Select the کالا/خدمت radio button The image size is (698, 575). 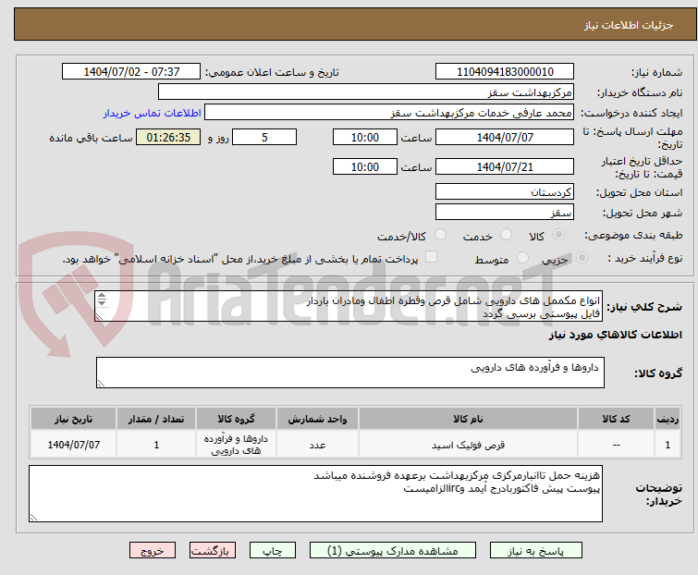tap(440, 235)
